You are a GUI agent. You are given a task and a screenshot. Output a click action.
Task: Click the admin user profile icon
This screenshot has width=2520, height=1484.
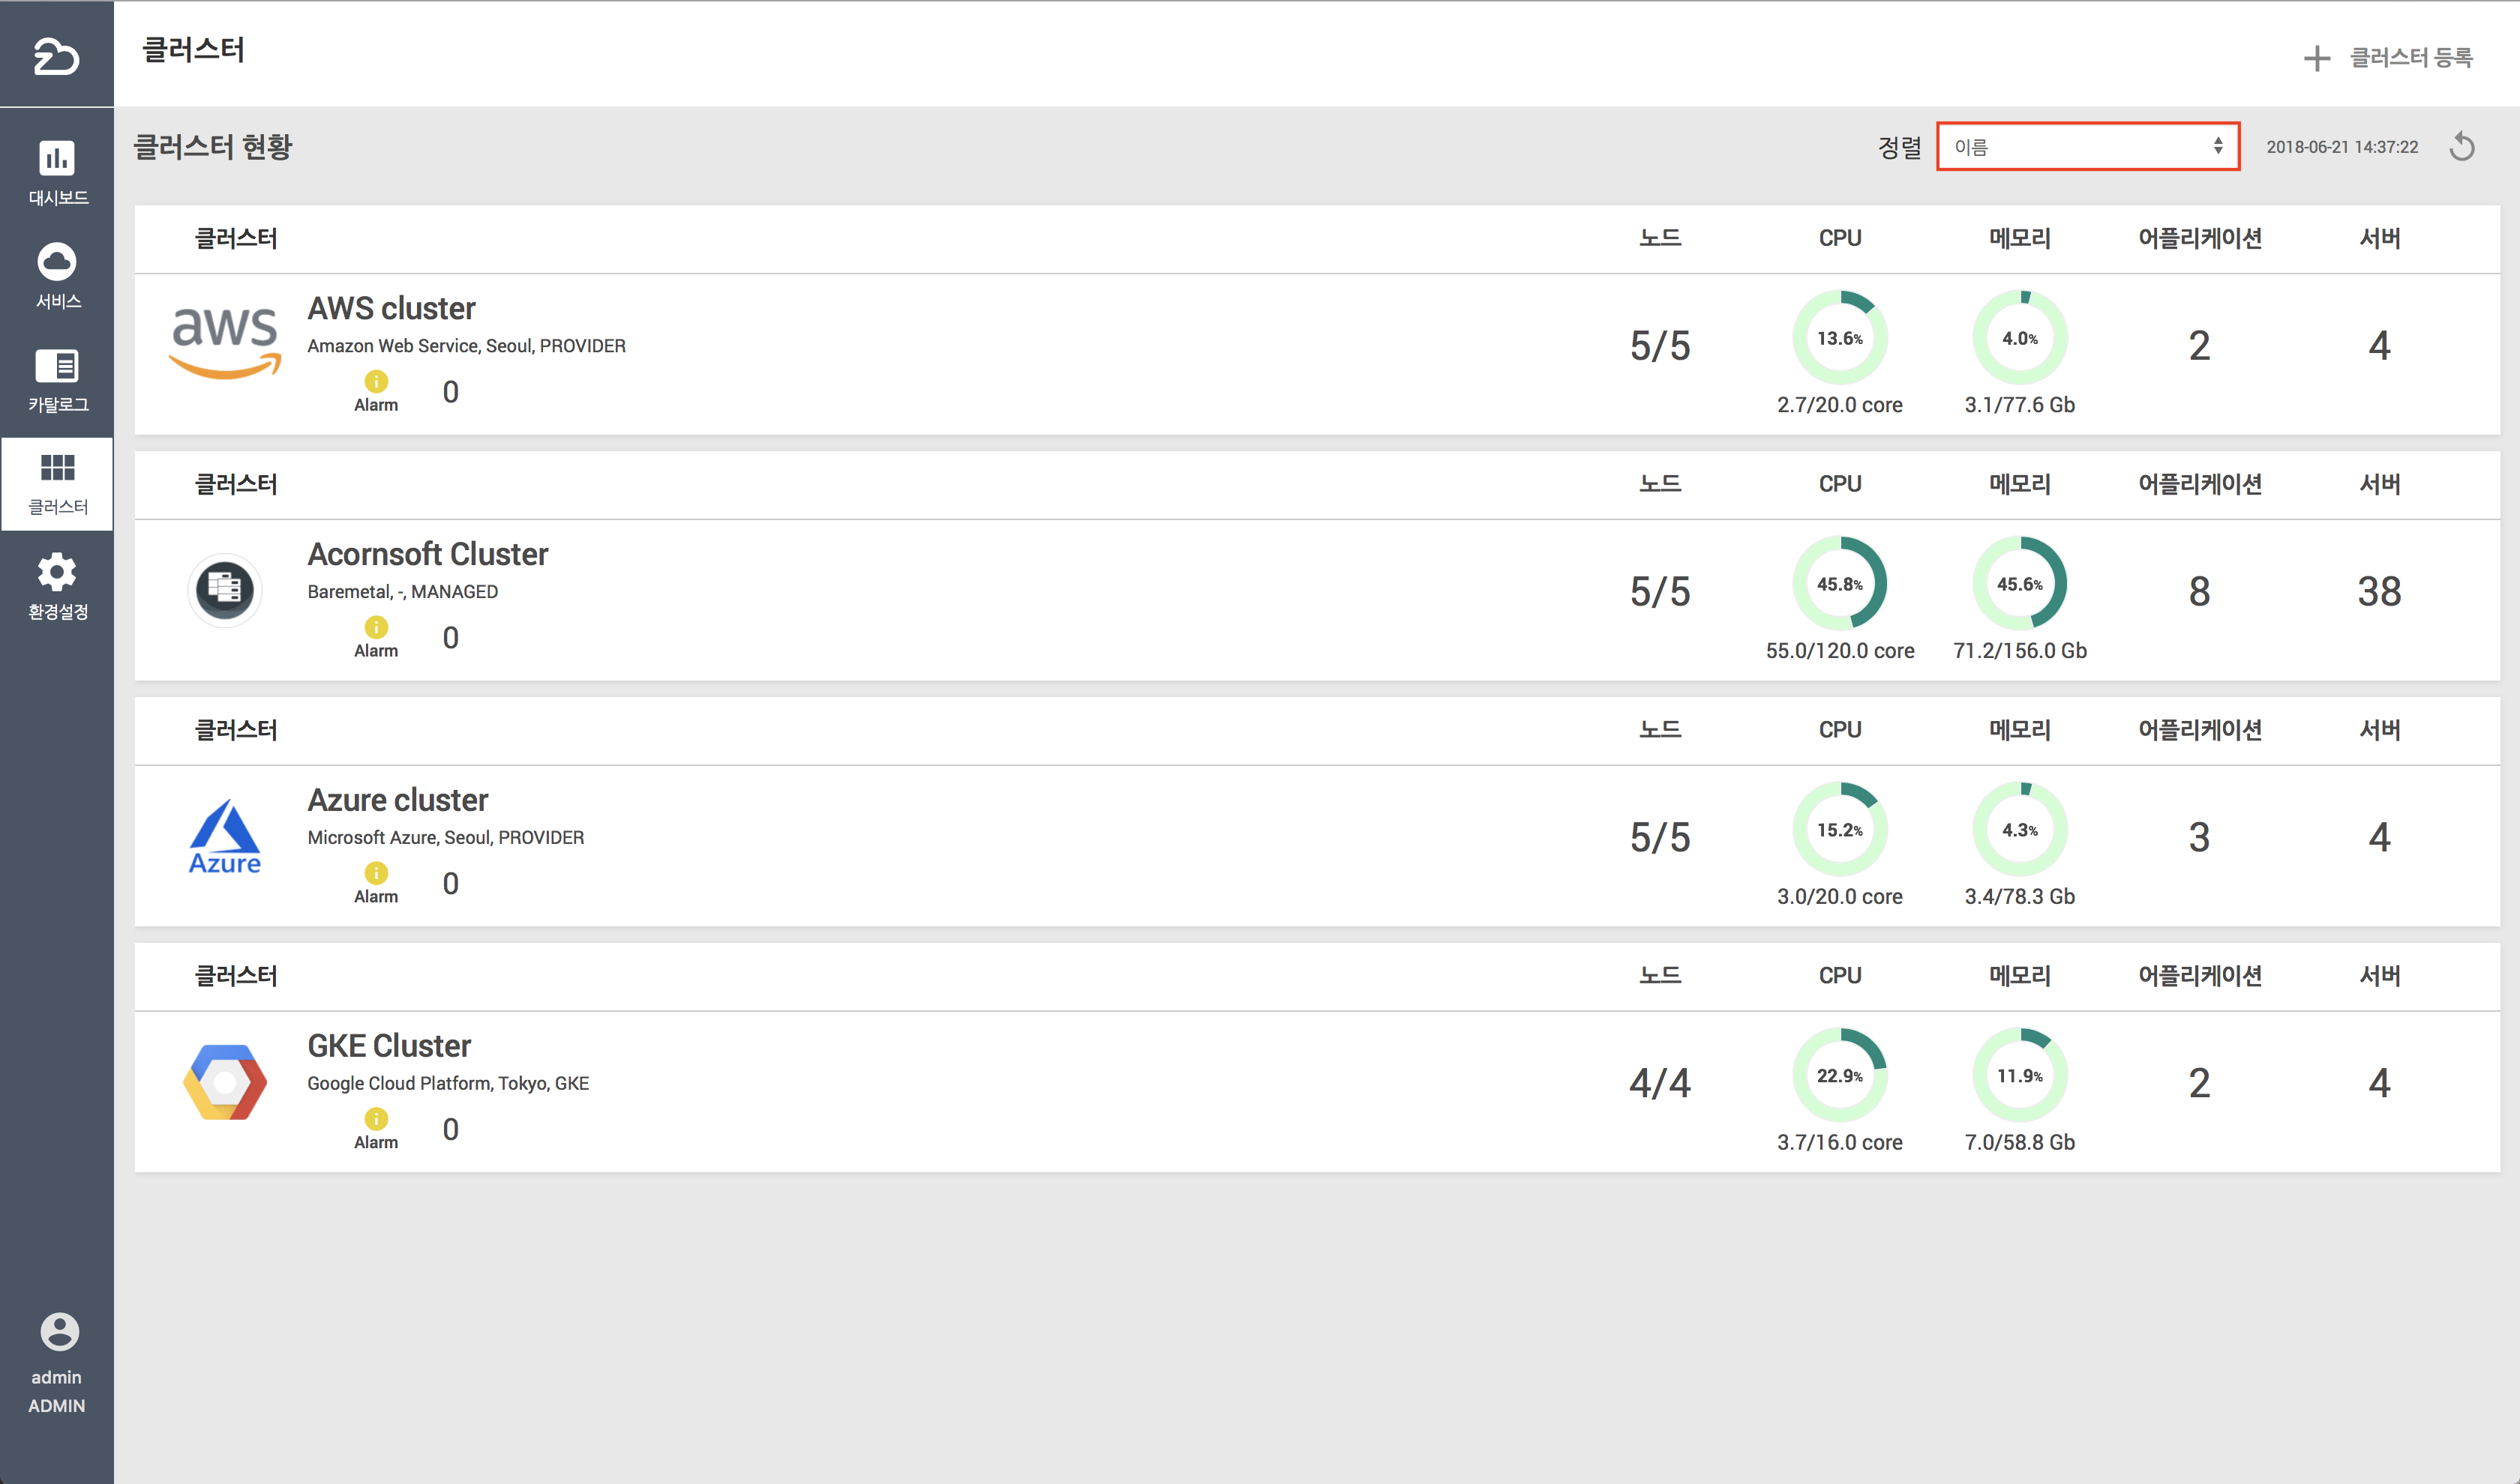[x=59, y=1331]
